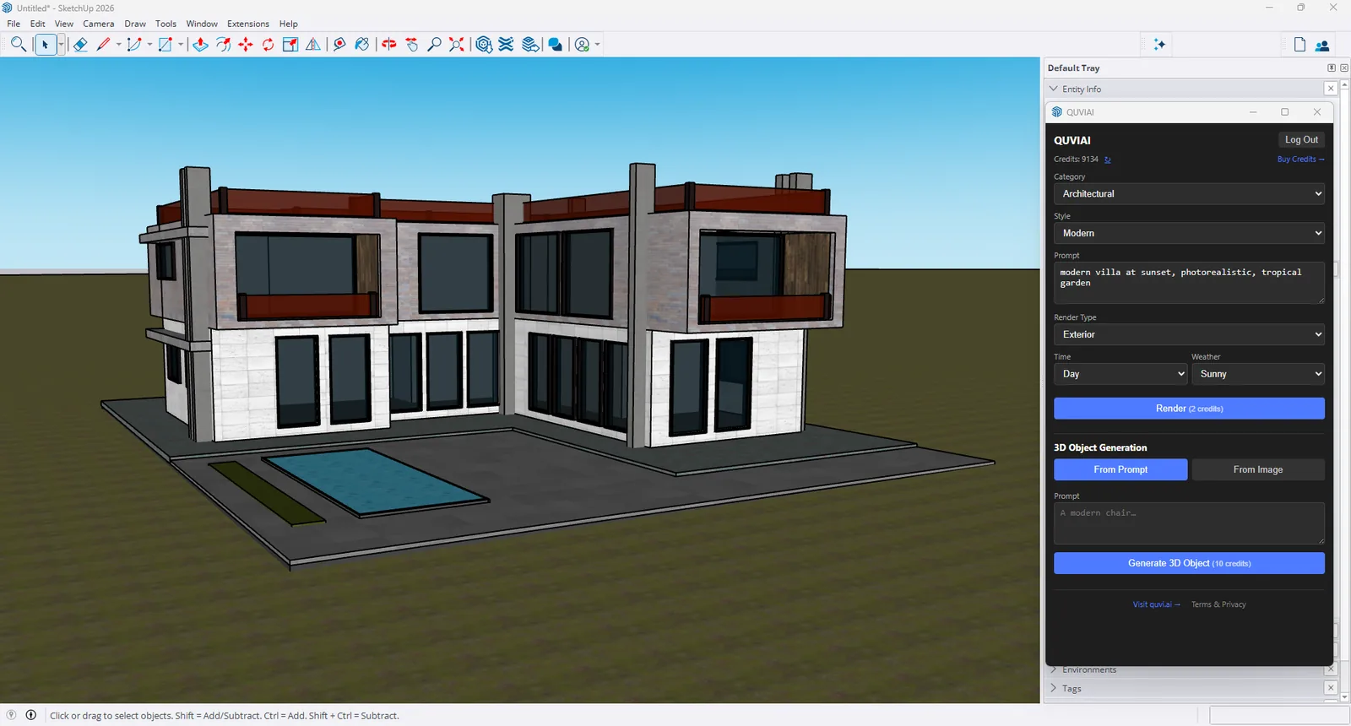Image resolution: width=1351 pixels, height=726 pixels.
Task: Switch to the From Prompt tab
Action: tap(1120, 469)
